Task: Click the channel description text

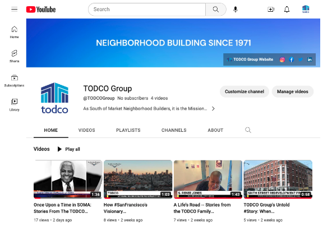Action: click(145, 109)
